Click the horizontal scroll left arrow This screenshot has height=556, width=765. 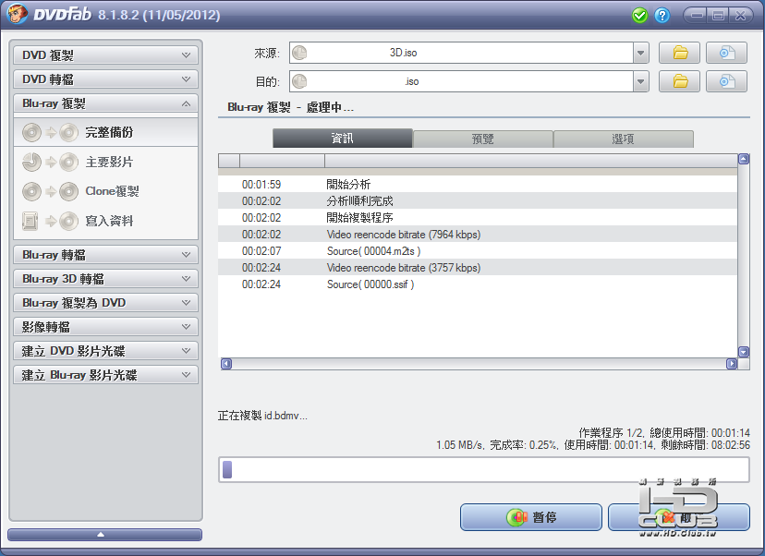click(225, 364)
